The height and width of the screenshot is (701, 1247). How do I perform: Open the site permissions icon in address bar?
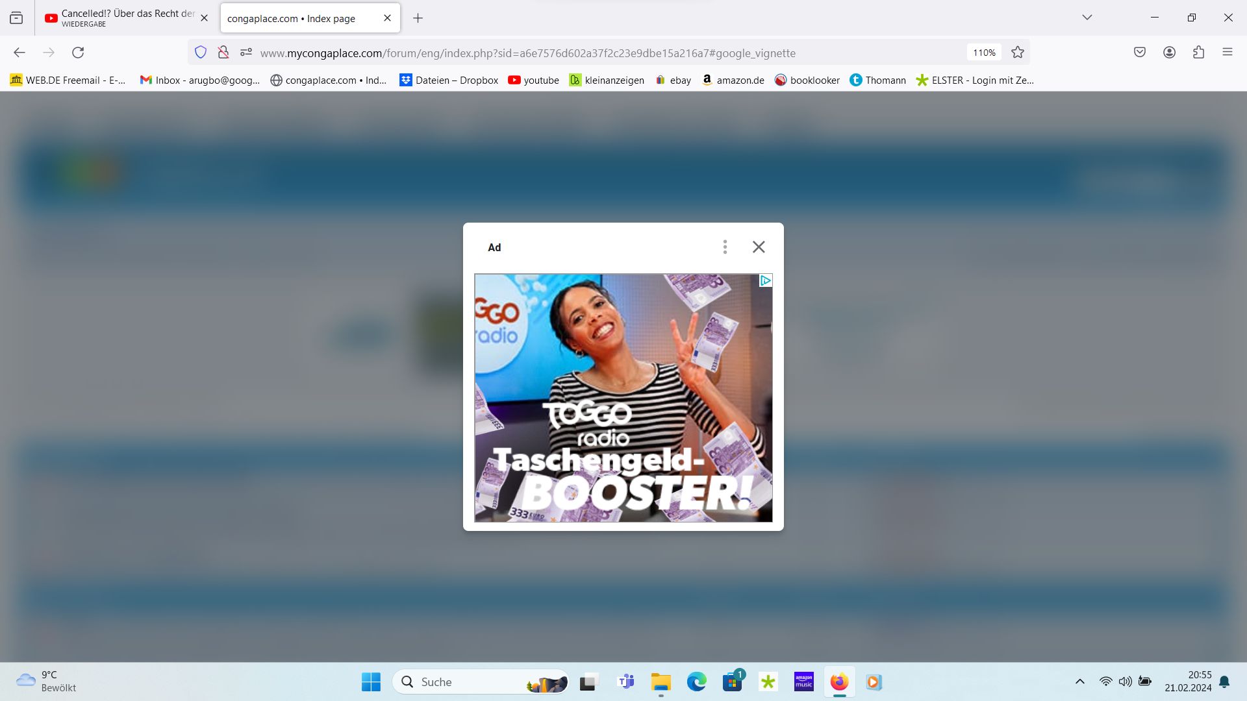pos(246,53)
